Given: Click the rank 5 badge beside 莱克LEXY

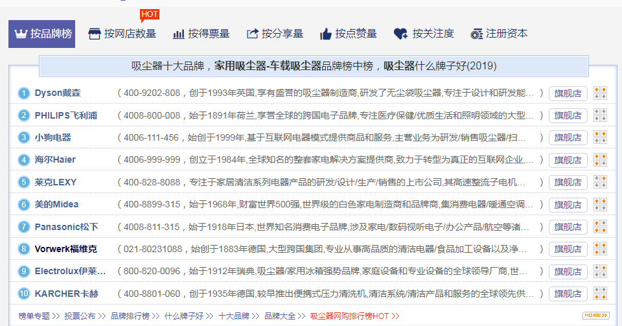Looking at the screenshot, I should 24,182.
